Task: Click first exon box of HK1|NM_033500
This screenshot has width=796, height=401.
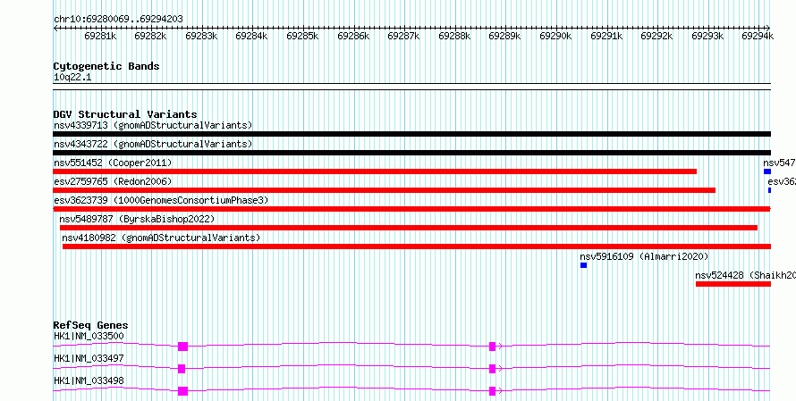Action: click(182, 347)
